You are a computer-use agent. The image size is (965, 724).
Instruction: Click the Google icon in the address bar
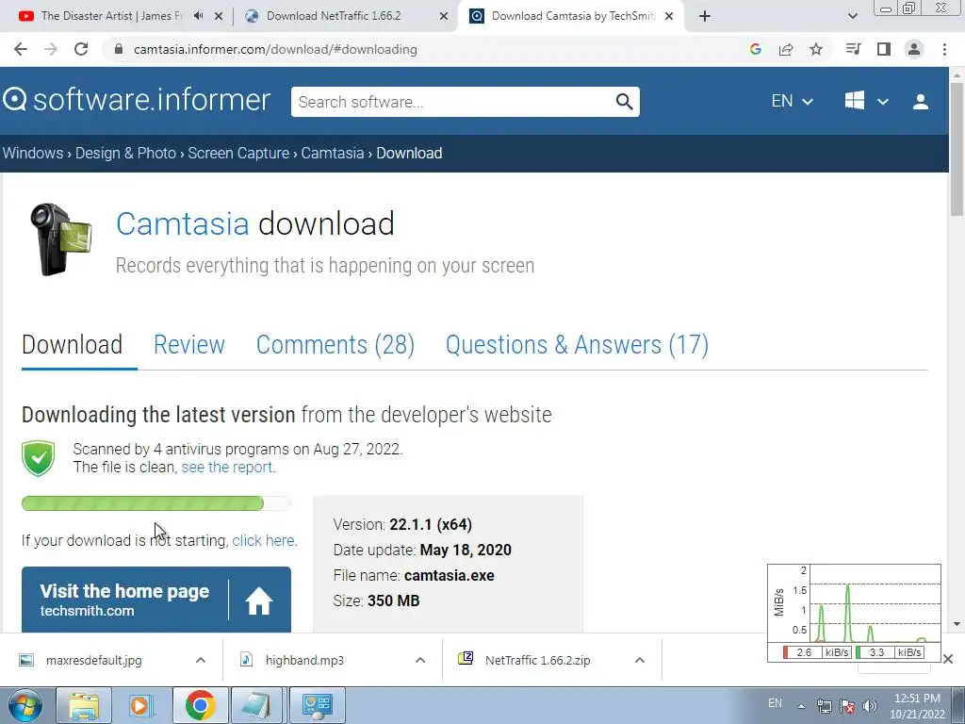pos(756,49)
